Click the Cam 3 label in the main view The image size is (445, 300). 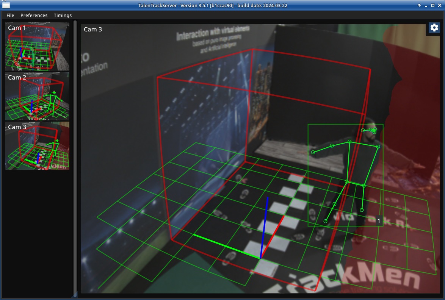93,29
